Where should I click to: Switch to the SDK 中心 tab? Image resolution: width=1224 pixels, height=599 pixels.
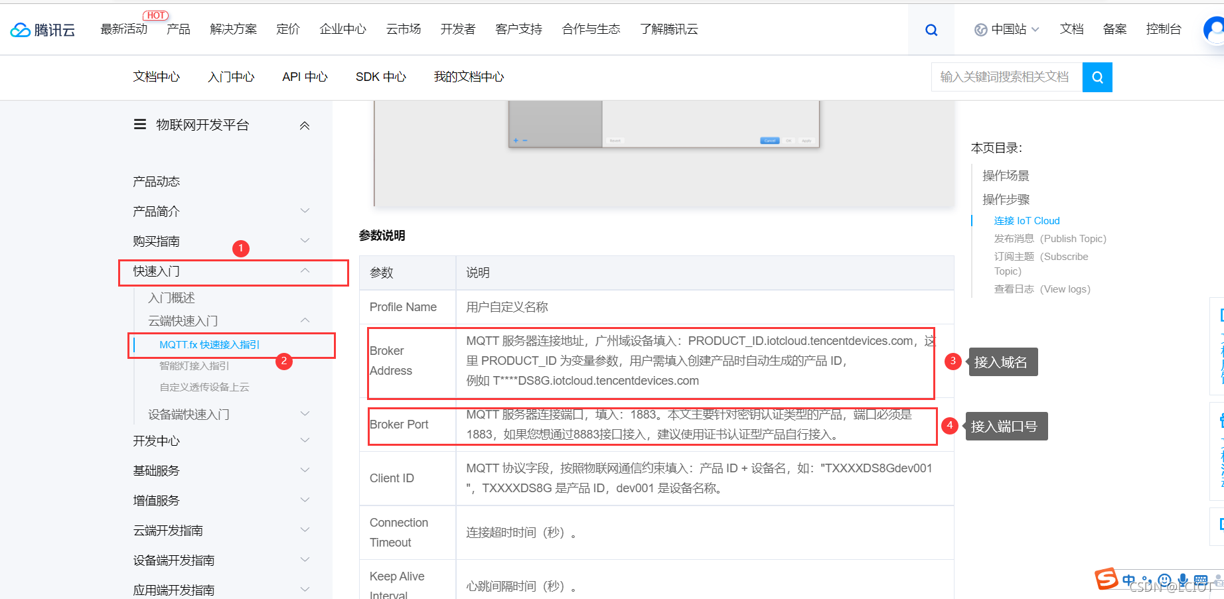pyautogui.click(x=381, y=77)
